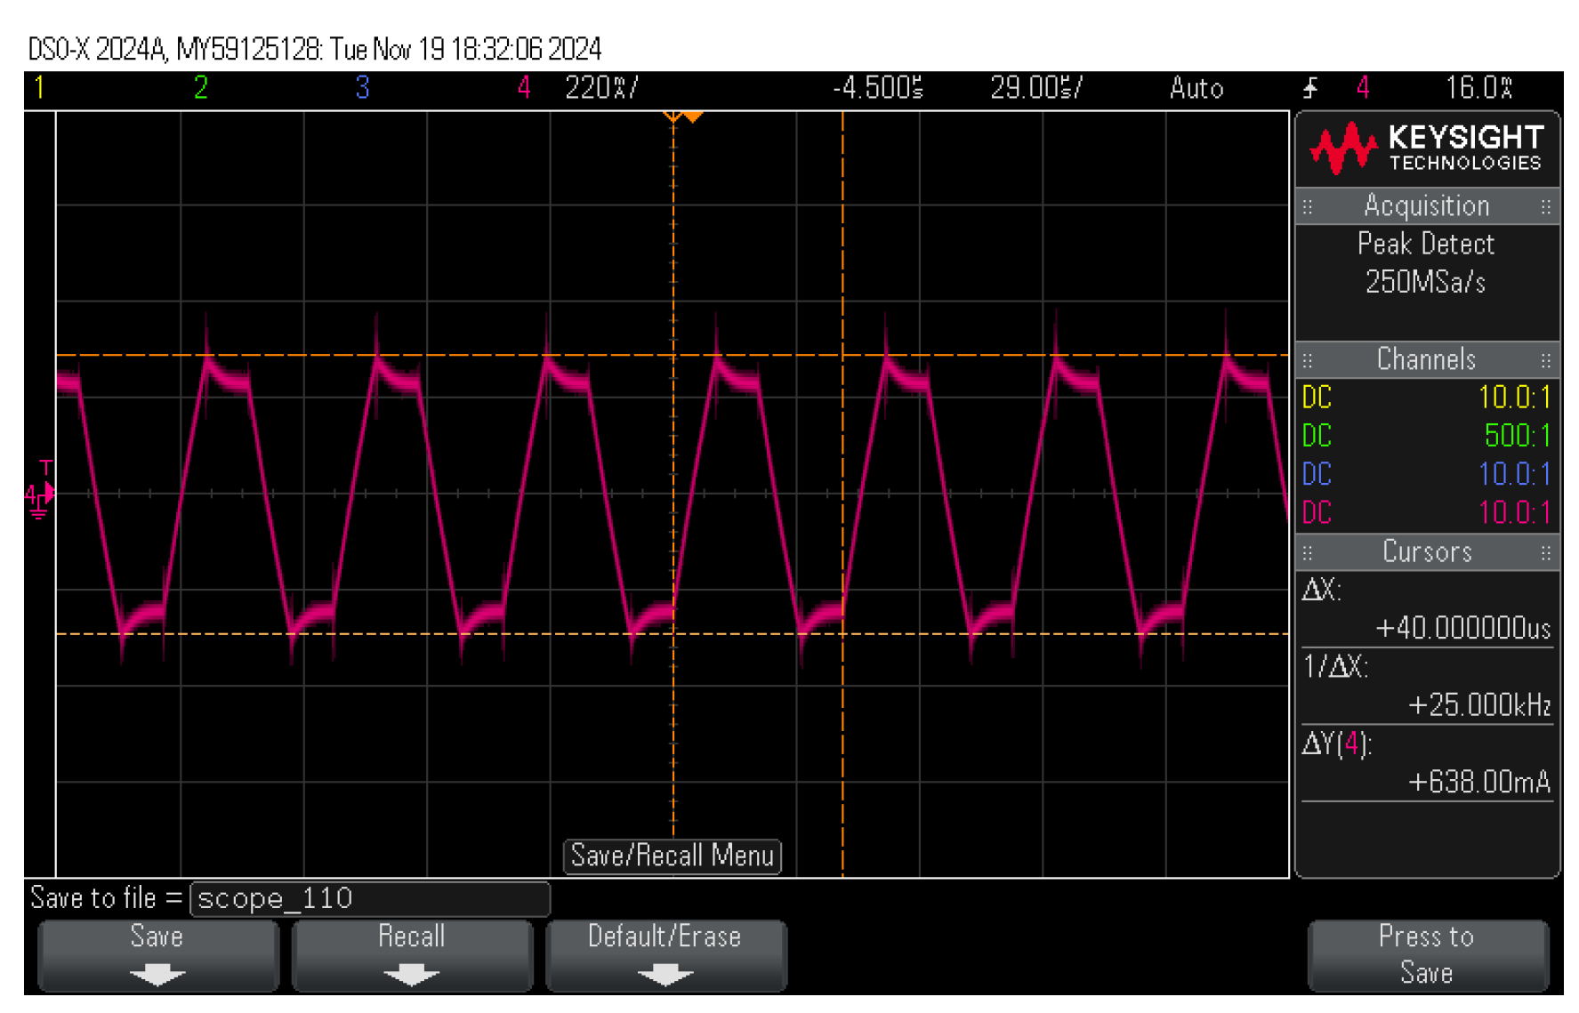Viewport: 1579px width, 1013px height.
Task: Open the Acquisition panel header
Action: click(x=1426, y=206)
